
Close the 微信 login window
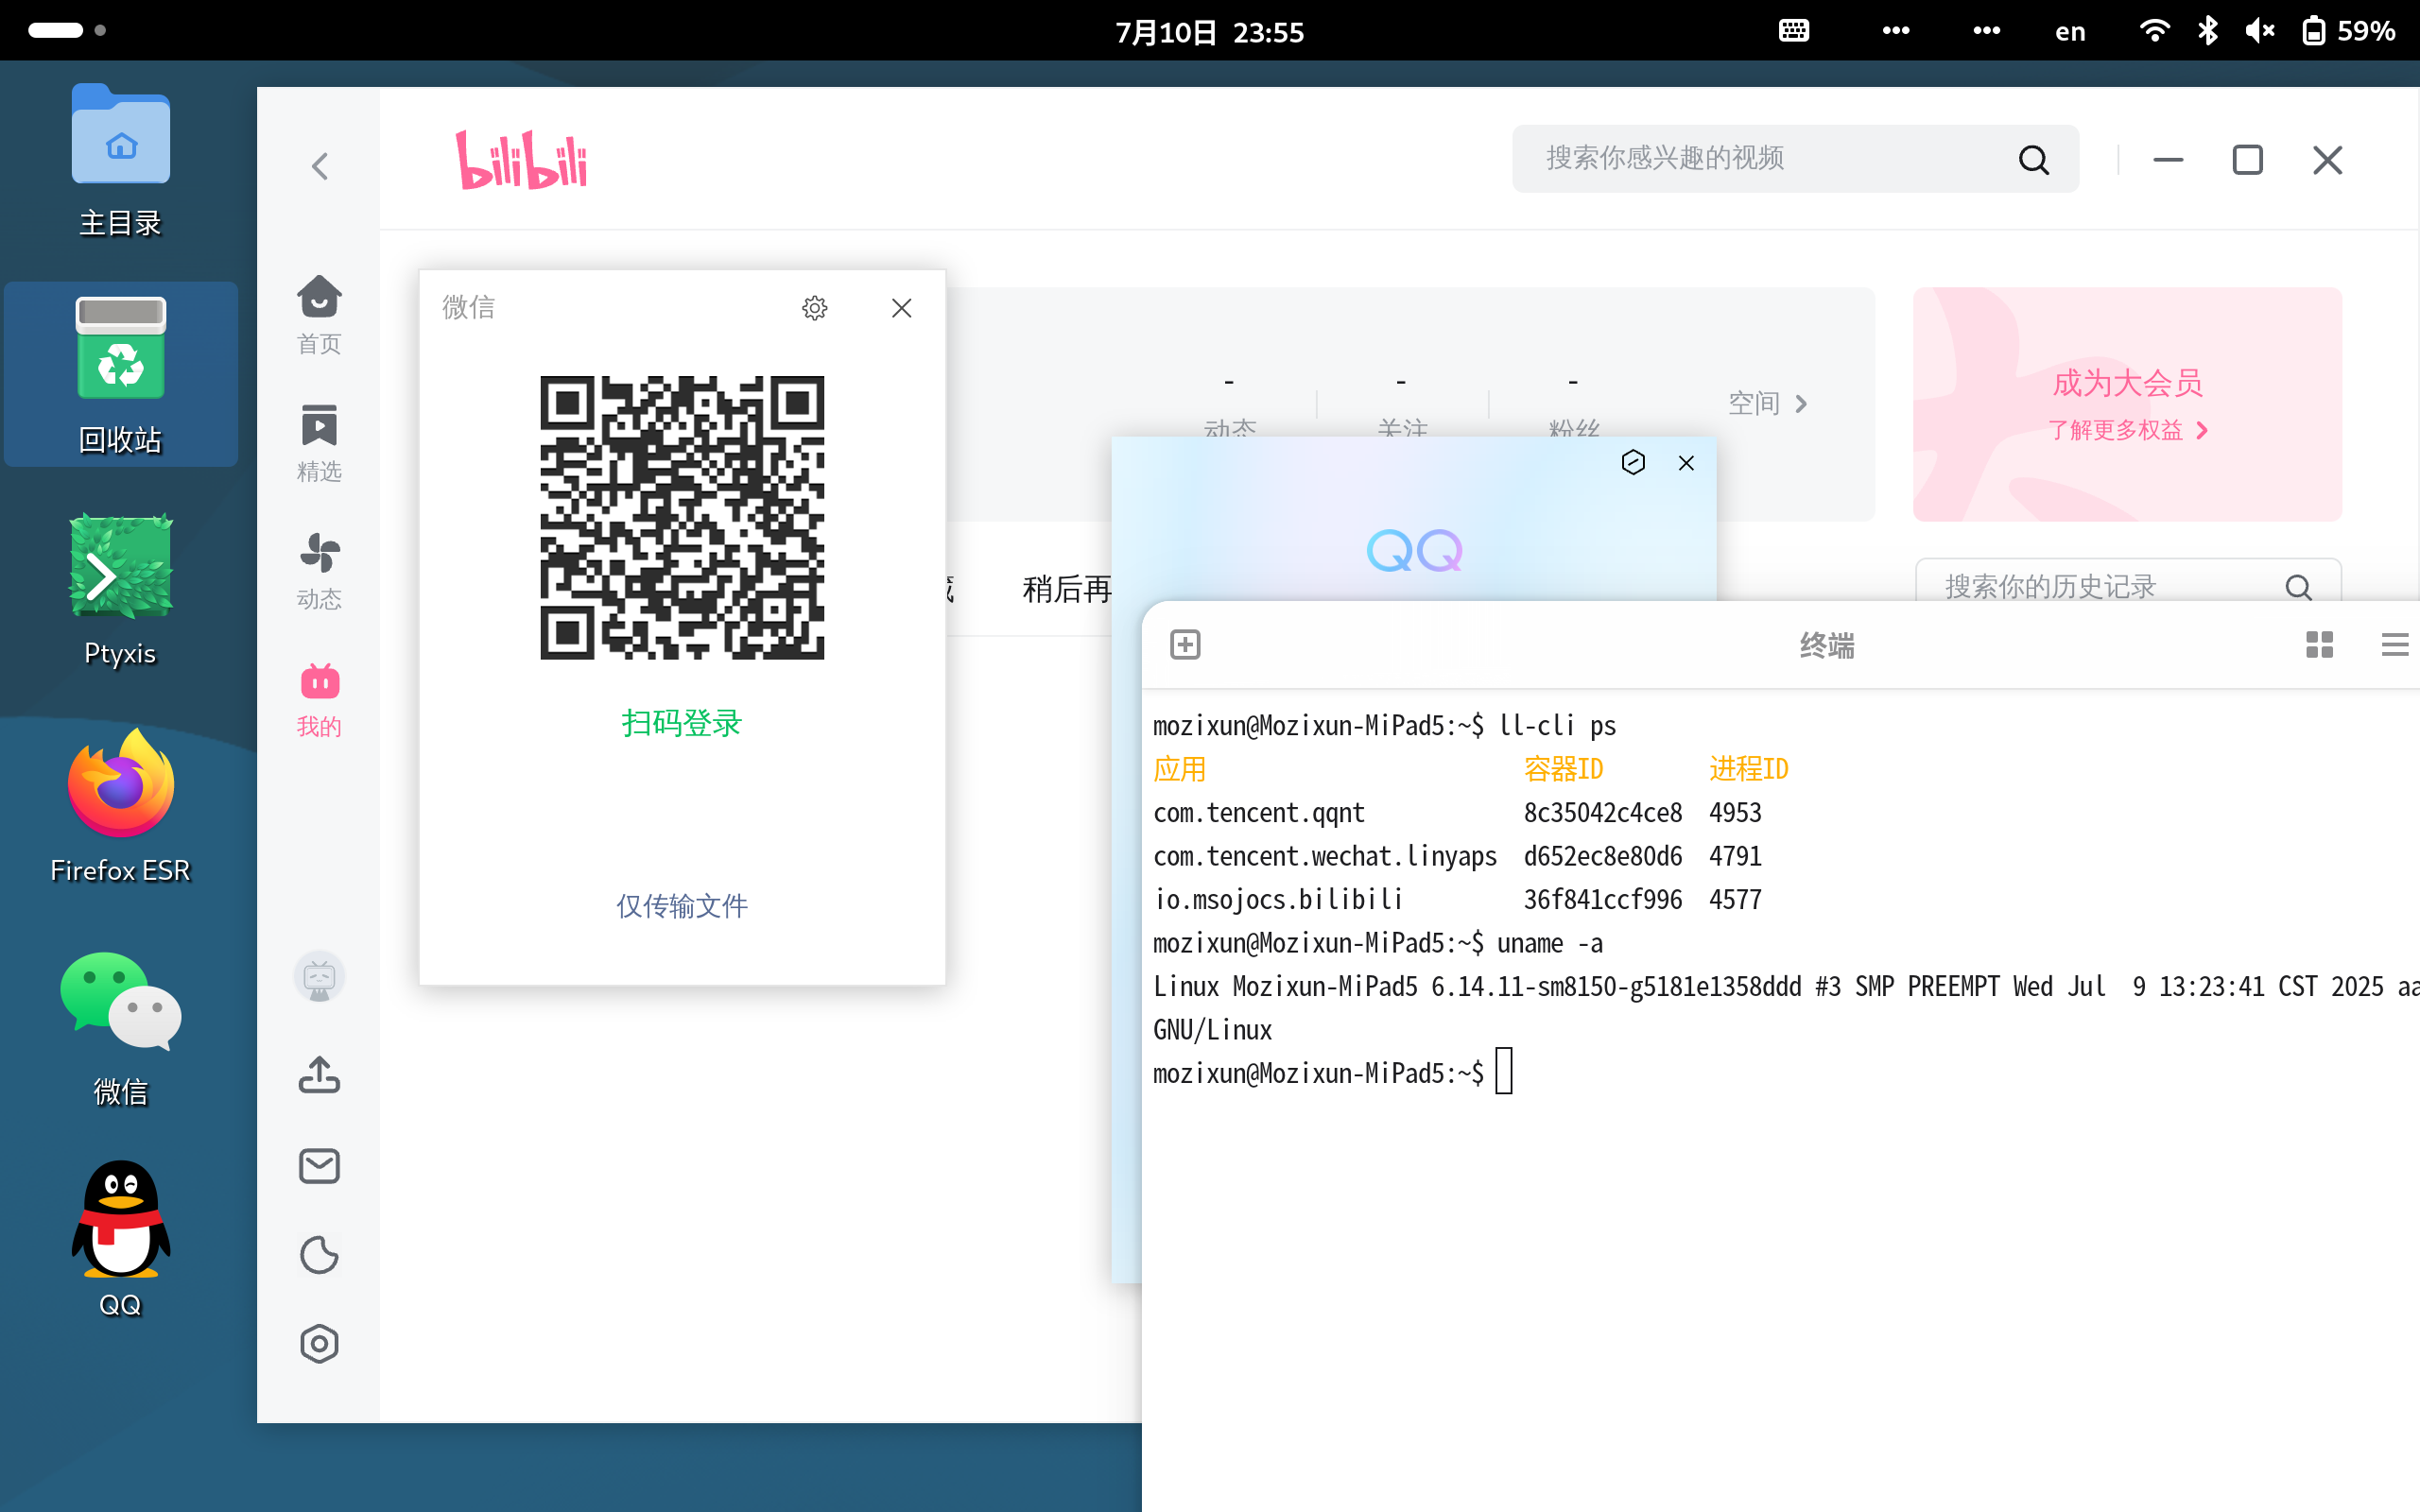[901, 308]
